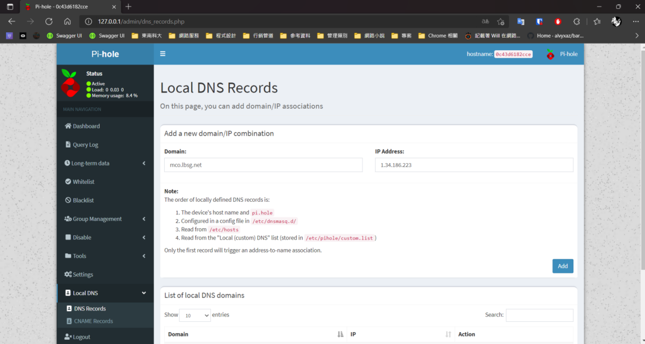Viewport: 645px width, 344px height.
Task: Open the Favorites list icon
Action: tap(597, 21)
